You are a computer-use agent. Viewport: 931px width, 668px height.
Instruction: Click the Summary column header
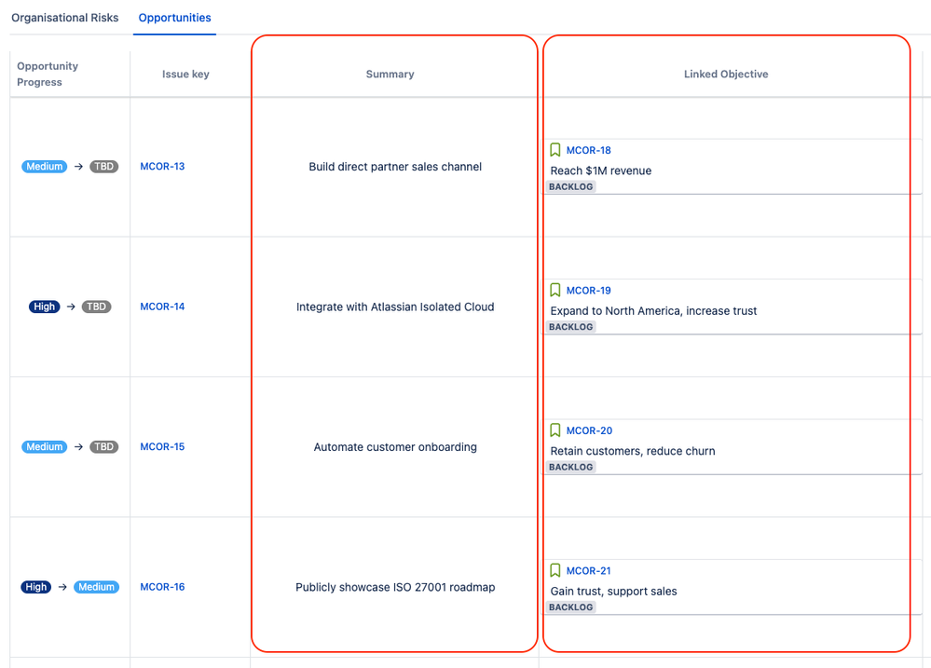(x=390, y=75)
